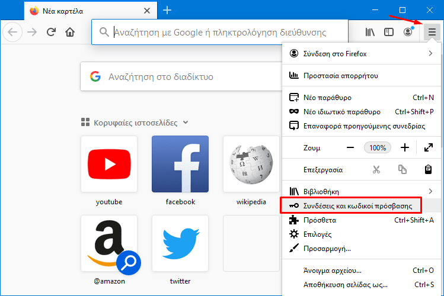The height and width of the screenshot is (296, 444).
Task: Reload the current page
Action: click(x=51, y=32)
